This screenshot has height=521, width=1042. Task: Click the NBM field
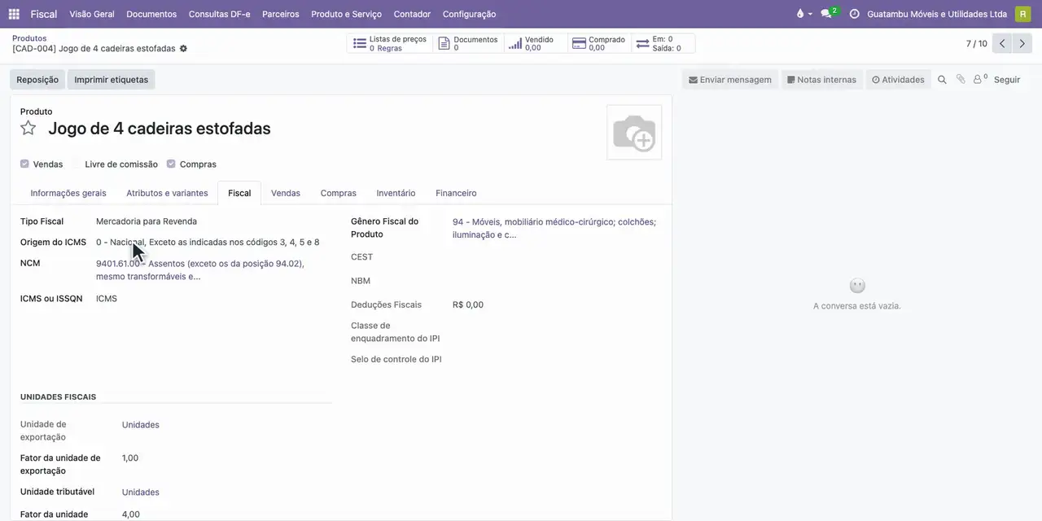pyautogui.click(x=557, y=281)
